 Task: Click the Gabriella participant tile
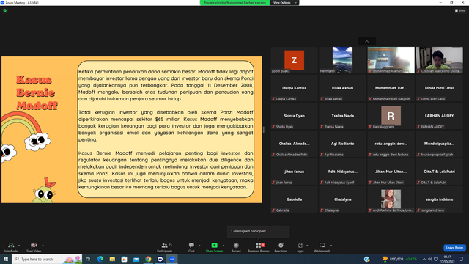295,199
